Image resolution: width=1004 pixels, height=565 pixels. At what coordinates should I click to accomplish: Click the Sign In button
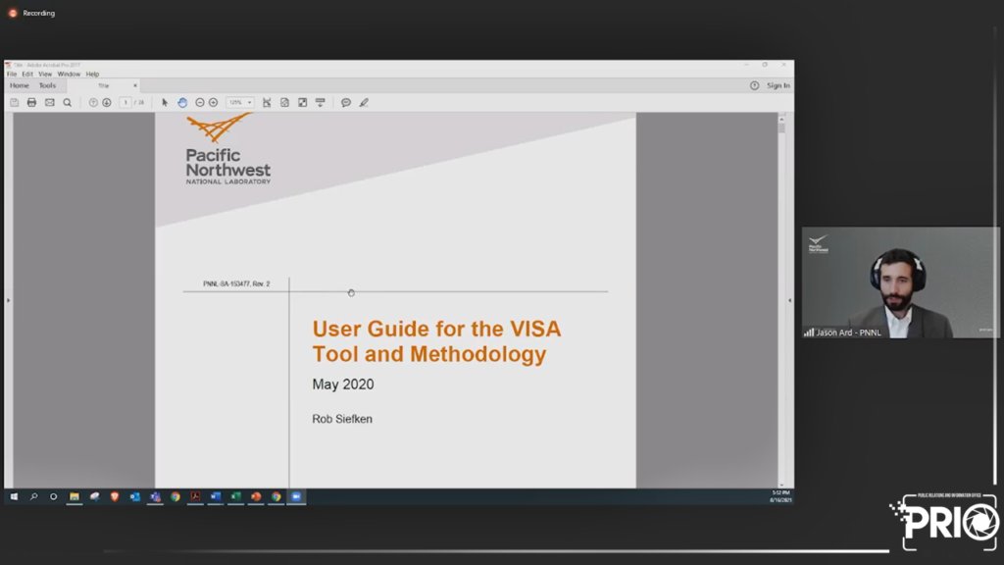pyautogui.click(x=778, y=85)
